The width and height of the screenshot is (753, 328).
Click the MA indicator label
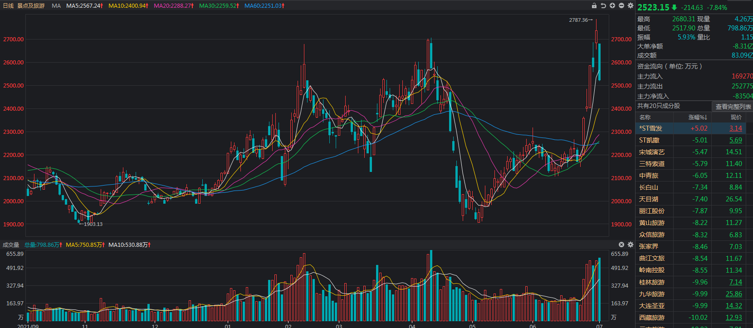tap(56, 6)
